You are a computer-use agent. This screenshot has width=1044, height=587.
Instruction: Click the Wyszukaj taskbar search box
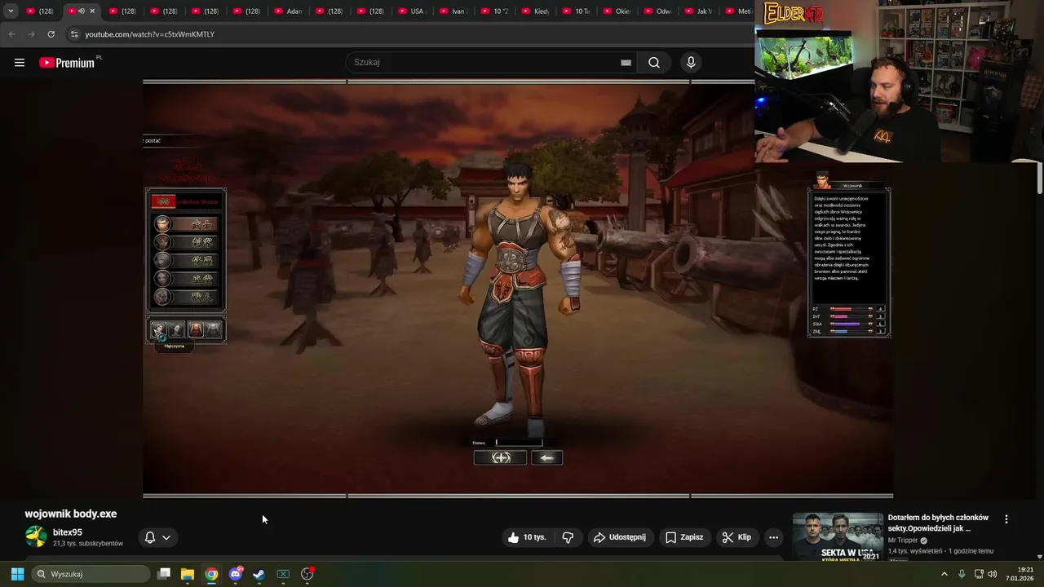click(91, 574)
